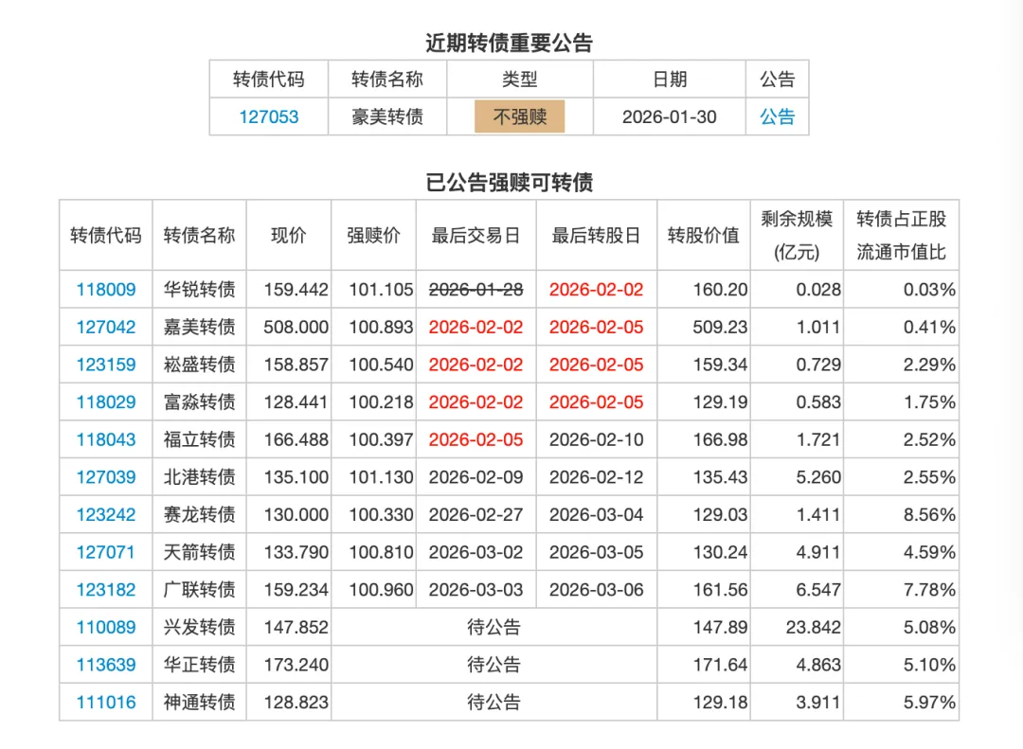Open bond code 127071 link
1023x749 pixels.
click(x=106, y=552)
